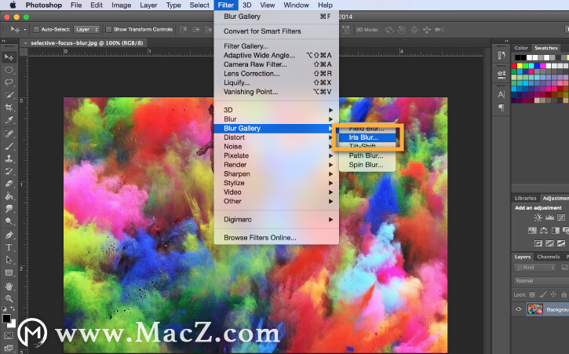Select the Healing Brush tool
This screenshot has width=569, height=354.
pyautogui.click(x=9, y=133)
